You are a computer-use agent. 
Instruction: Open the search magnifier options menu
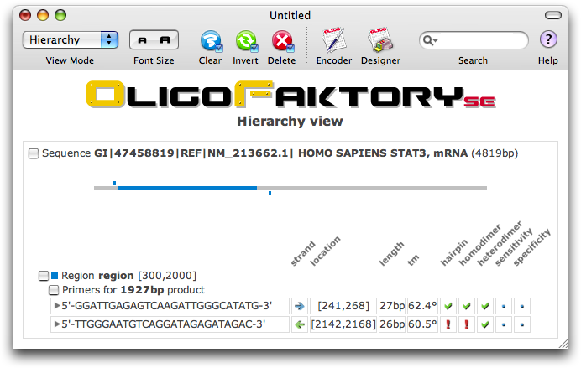pos(430,40)
